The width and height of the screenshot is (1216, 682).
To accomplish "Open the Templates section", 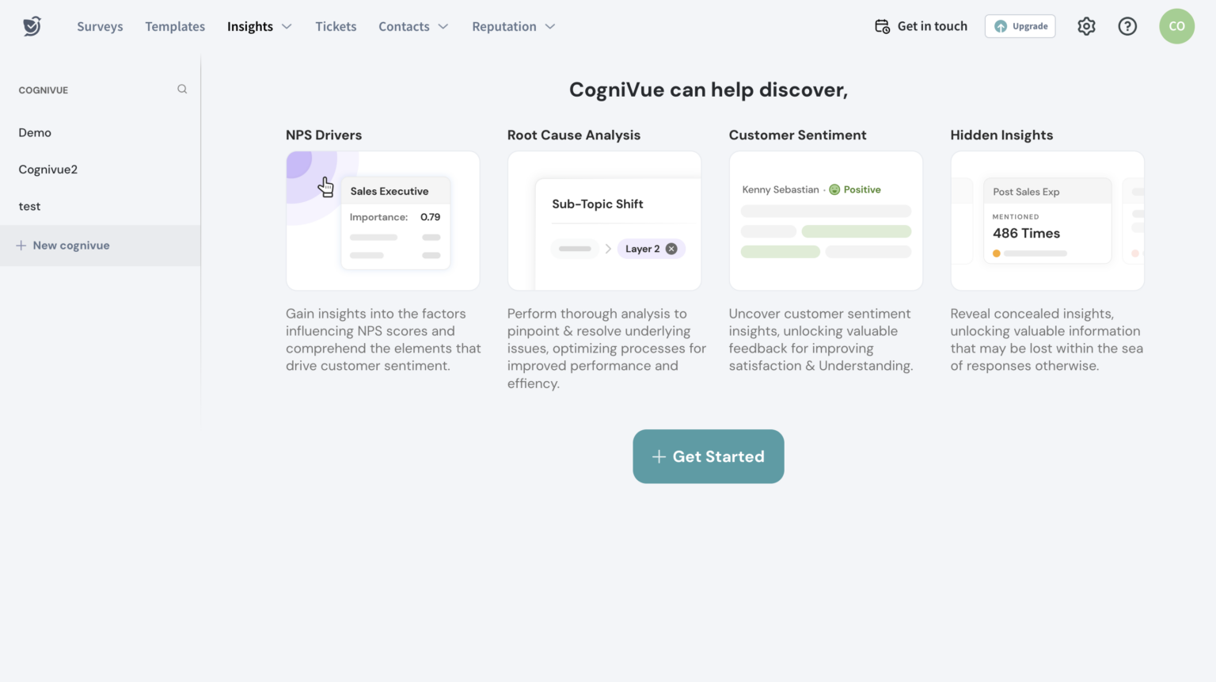I will coord(175,26).
